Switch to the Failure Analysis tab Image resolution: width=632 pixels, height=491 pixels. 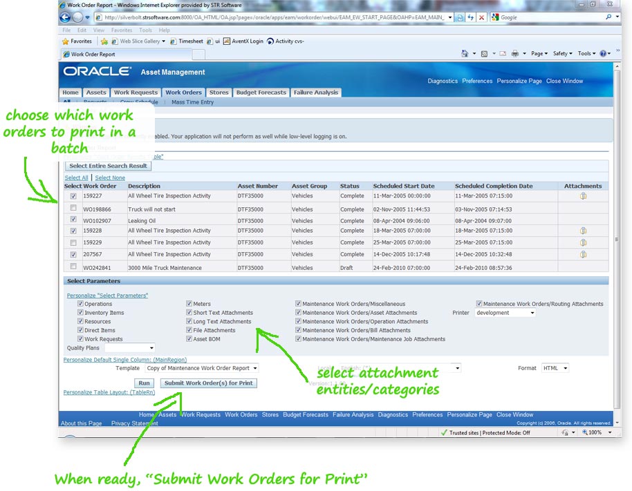[x=316, y=93]
